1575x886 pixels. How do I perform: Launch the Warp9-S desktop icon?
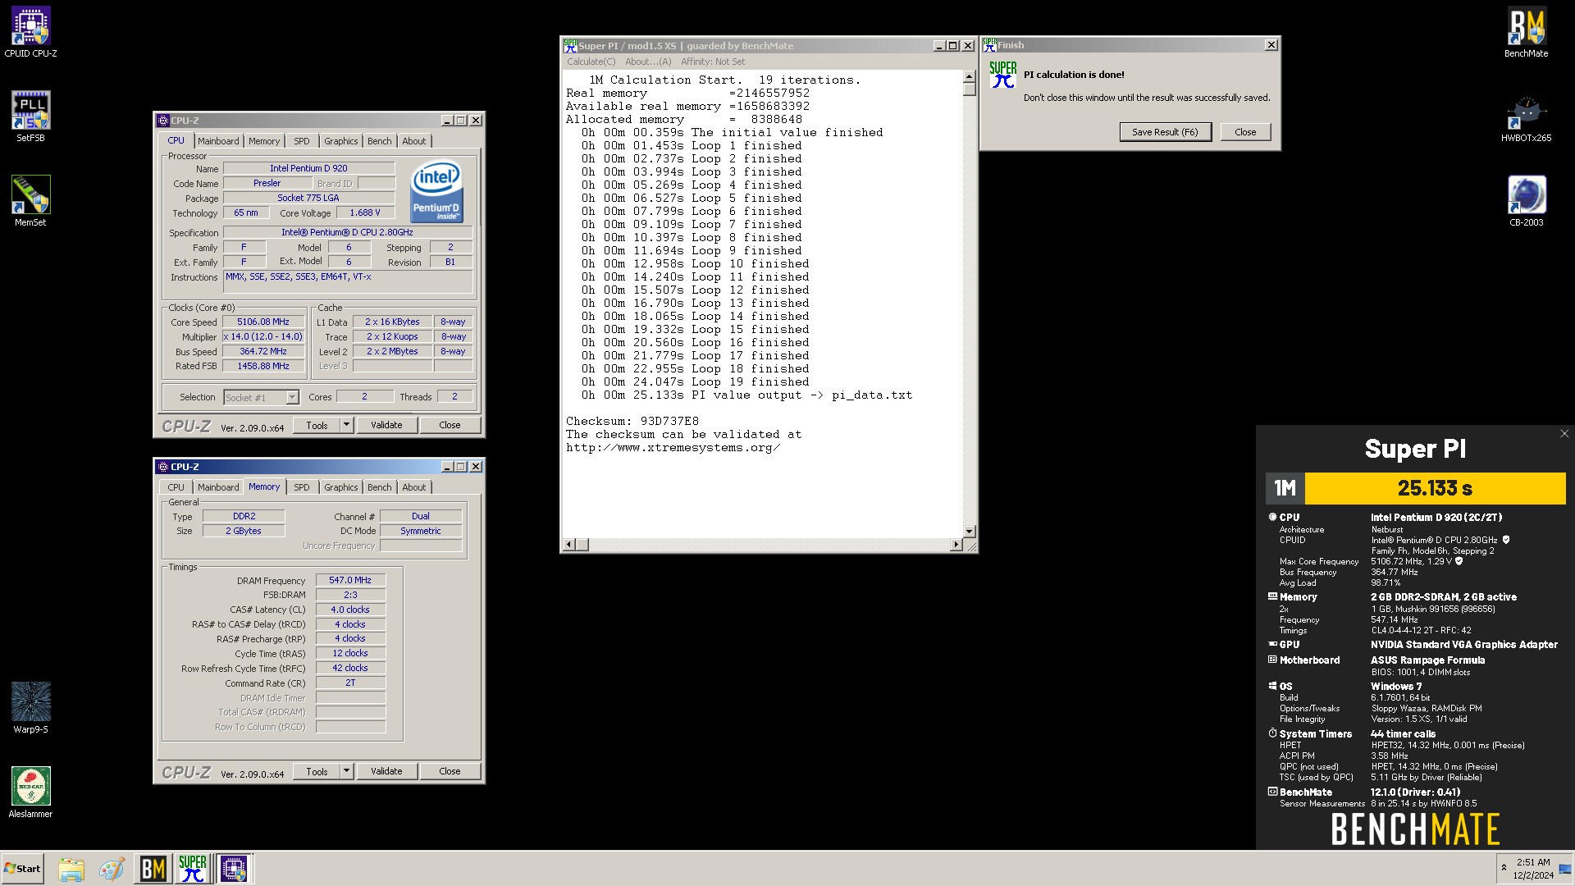coord(30,708)
